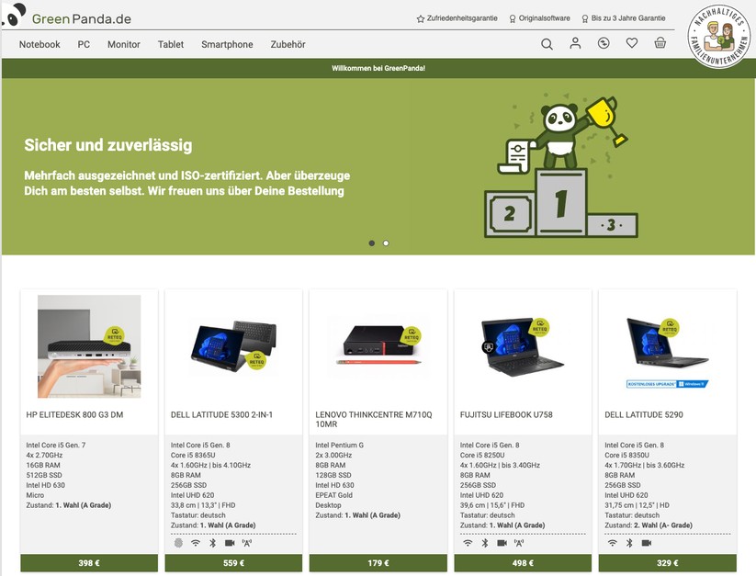Click the 559 € price button
Screen dimensions: 756x576
point(234,563)
